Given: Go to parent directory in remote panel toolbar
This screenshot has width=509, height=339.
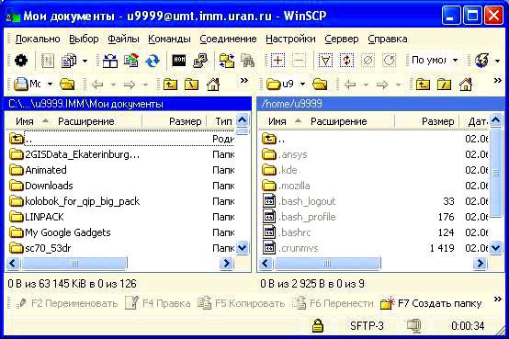Looking at the screenshot, I should [423, 85].
